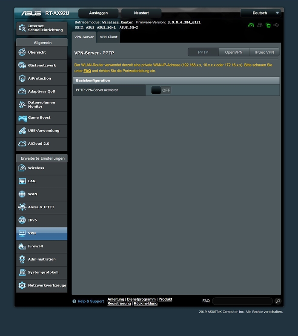Click the ASUS_5G-2 SSID link

[x=129, y=27]
